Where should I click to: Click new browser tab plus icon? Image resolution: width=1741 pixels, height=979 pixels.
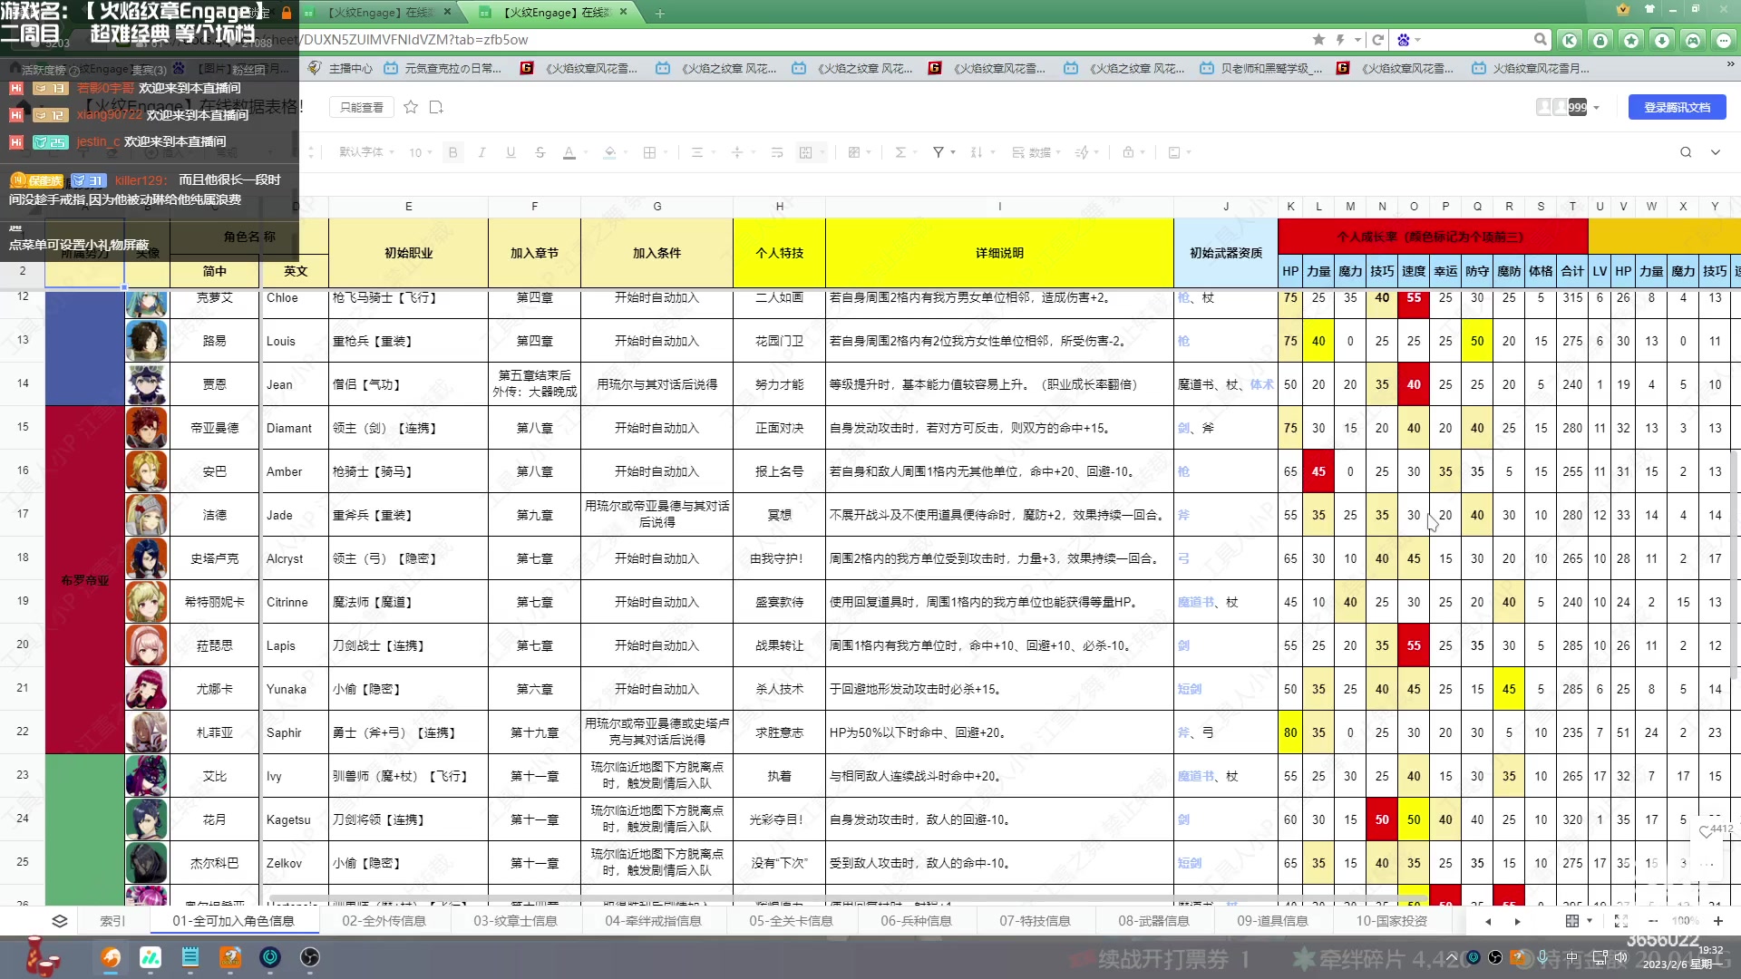coord(660,13)
